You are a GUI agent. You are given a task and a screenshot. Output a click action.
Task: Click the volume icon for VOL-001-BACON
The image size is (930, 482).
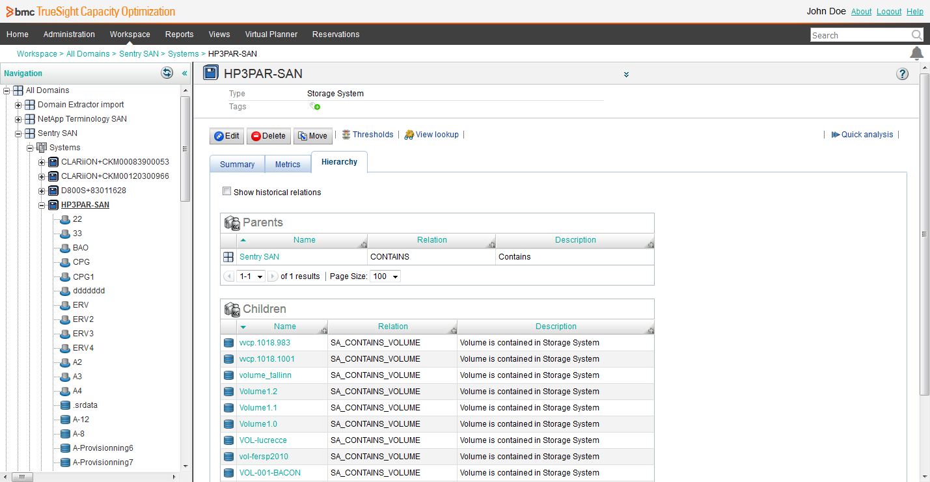coord(228,473)
